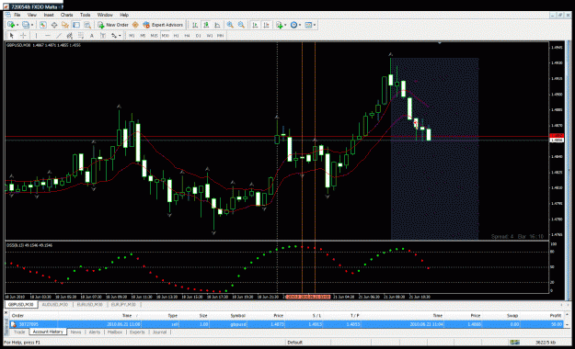Open the Trade tab in terminal

pyautogui.click(x=19, y=332)
